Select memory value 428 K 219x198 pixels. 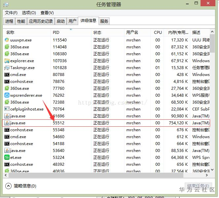[x=182, y=74]
